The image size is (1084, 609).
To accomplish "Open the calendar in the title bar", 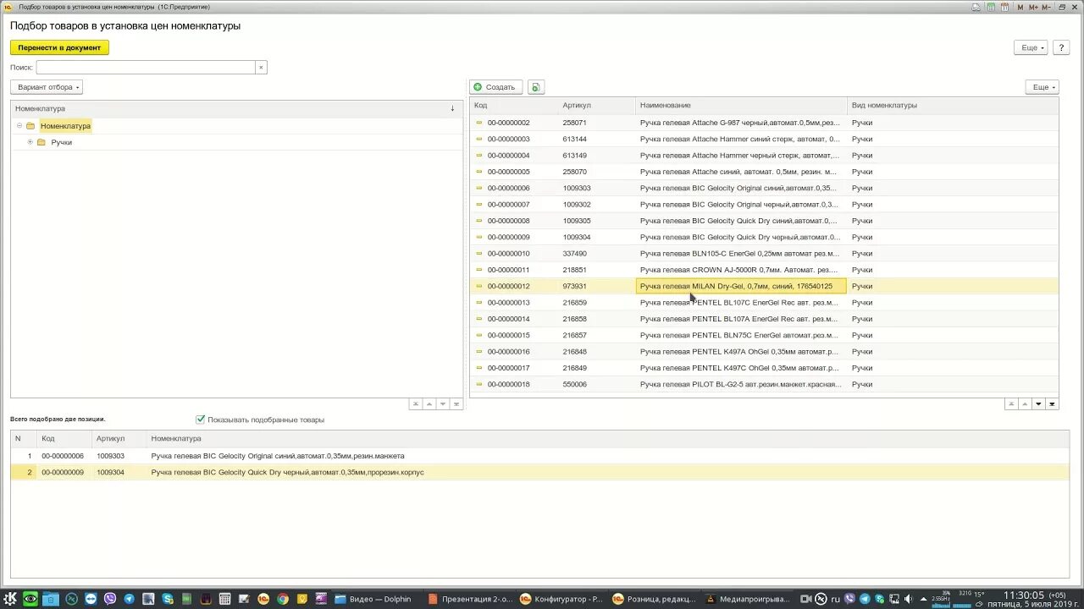I will pyautogui.click(x=1005, y=7).
